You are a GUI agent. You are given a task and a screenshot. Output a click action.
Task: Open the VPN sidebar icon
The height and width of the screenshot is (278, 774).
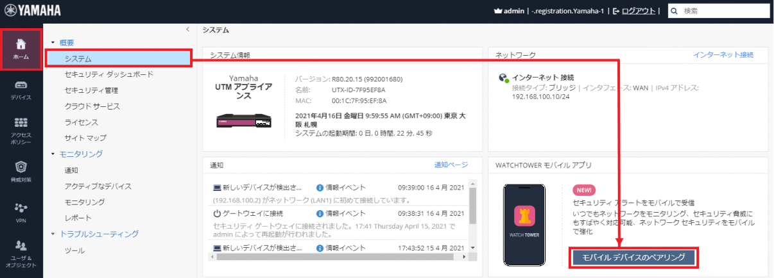pos(21,210)
